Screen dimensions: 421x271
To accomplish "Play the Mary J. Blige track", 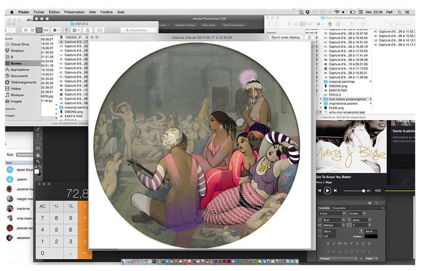I will point(327,191).
